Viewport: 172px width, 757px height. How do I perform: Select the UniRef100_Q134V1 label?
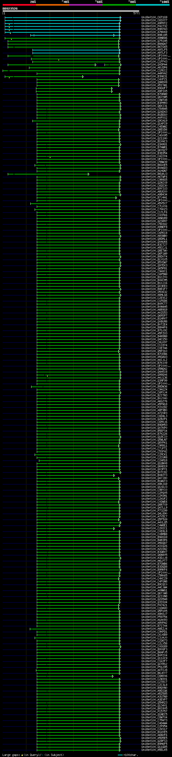[x=154, y=705]
